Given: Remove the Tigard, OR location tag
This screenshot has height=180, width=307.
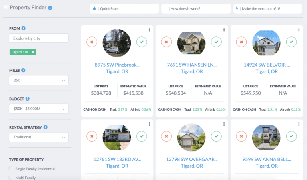Looking at the screenshot, I should [33, 52].
